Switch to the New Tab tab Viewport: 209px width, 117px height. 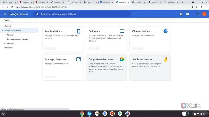(155, 2)
